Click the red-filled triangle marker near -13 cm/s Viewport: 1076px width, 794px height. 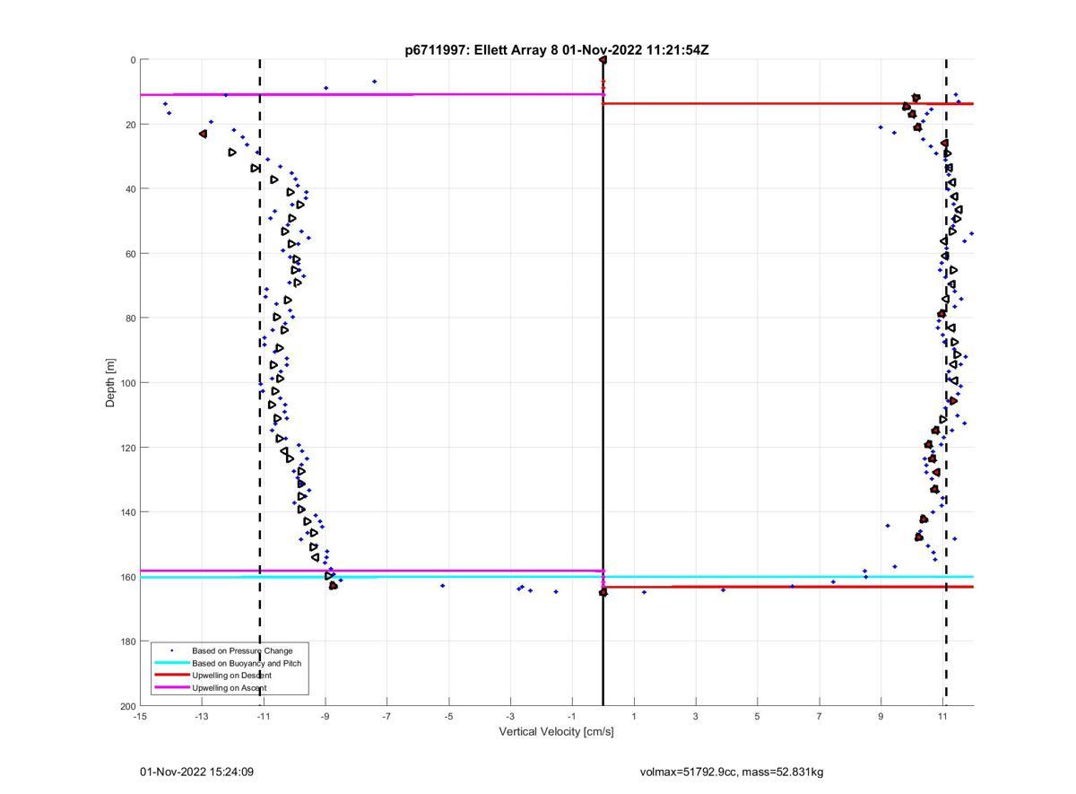click(204, 134)
